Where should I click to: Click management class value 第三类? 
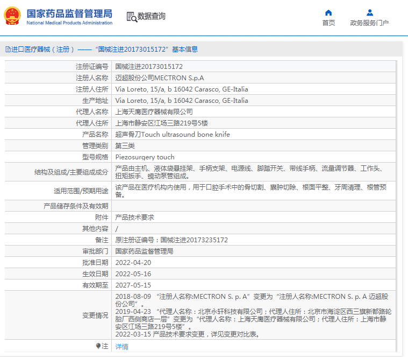click(125, 146)
